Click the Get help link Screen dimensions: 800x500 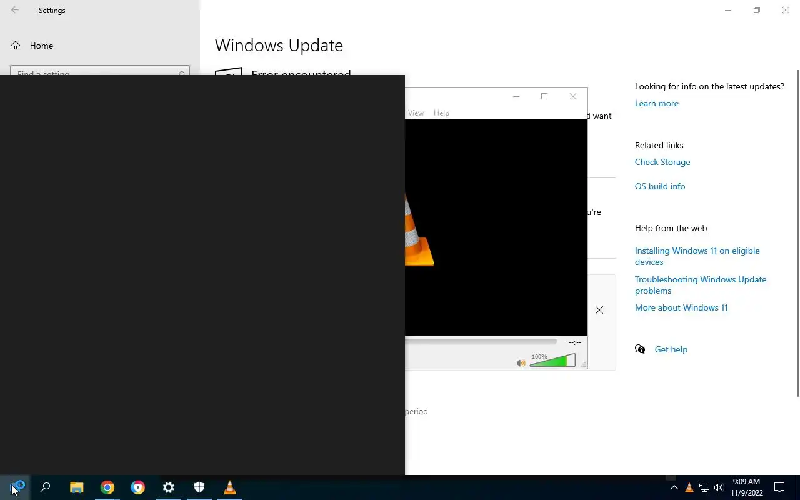671,349
